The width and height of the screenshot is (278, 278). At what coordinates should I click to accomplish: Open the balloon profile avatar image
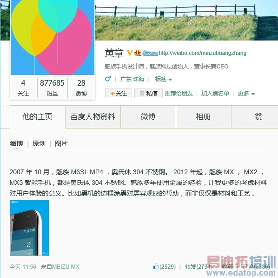[53, 37]
